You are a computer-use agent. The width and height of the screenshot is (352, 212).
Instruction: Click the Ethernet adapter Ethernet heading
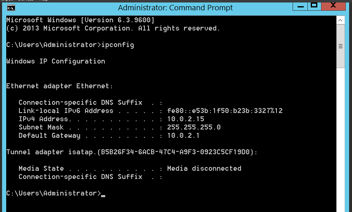point(59,86)
